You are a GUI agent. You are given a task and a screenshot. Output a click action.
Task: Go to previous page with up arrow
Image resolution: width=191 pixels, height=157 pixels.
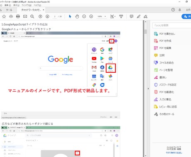pos(40,17)
